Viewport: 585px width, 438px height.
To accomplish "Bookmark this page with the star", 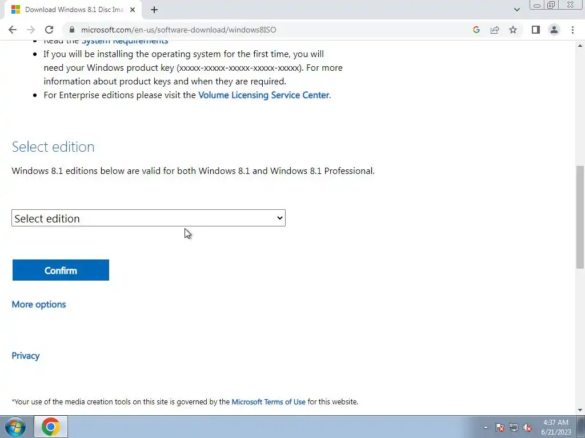I will pos(513,30).
